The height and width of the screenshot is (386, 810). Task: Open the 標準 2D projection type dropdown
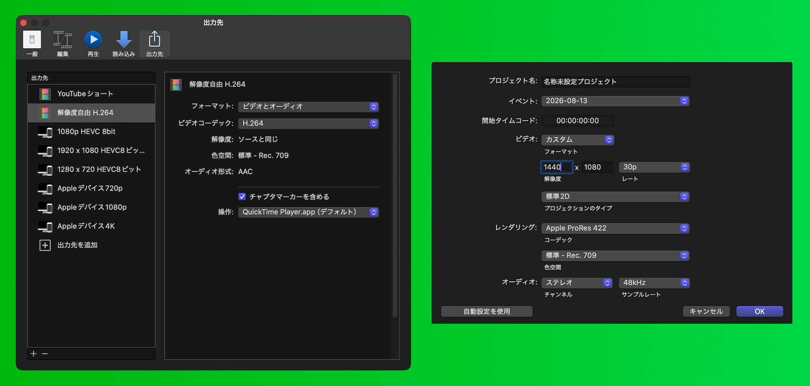coord(616,197)
